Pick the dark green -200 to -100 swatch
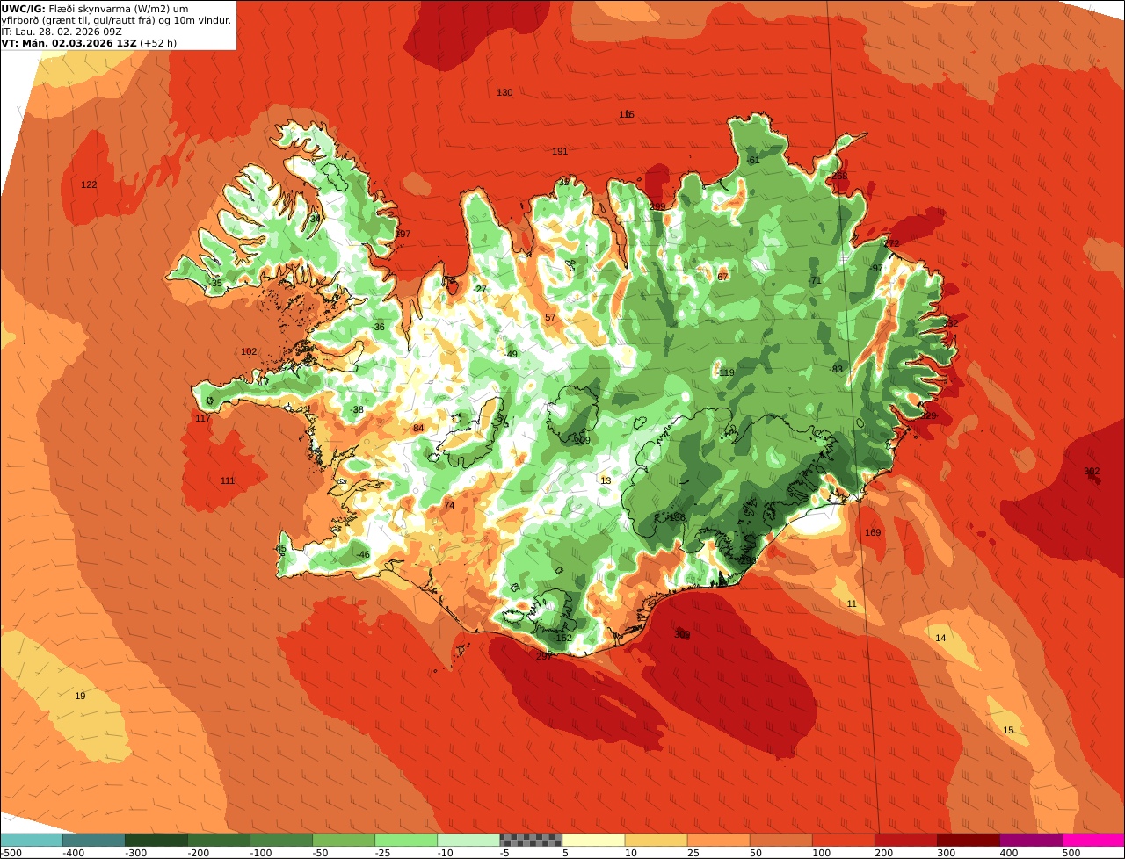 tap(219, 840)
